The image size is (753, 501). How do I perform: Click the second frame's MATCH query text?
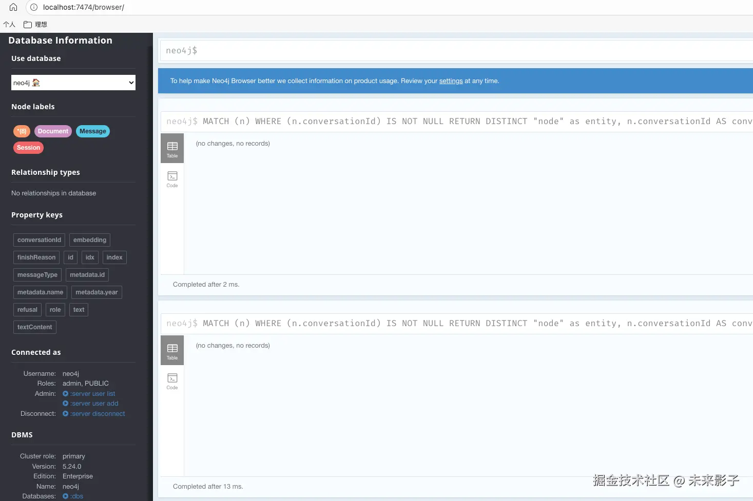coord(477,324)
